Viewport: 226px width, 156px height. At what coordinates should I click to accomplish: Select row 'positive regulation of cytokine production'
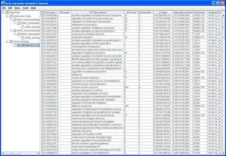pos(132,31)
